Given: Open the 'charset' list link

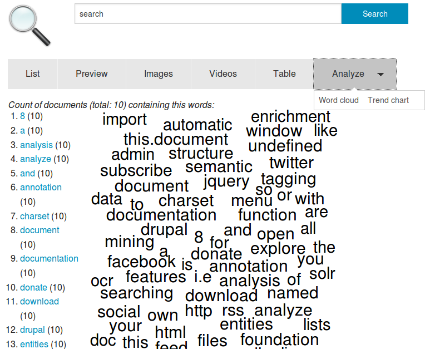Looking at the screenshot, I should coord(34,216).
